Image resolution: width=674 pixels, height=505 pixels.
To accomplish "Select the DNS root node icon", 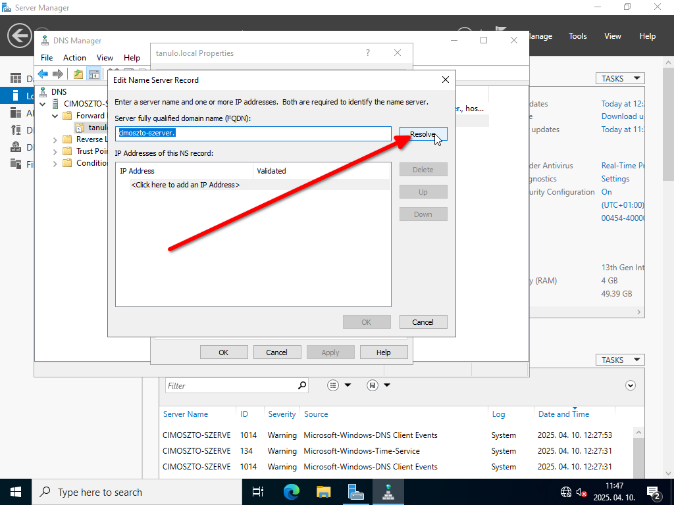I will (43, 92).
